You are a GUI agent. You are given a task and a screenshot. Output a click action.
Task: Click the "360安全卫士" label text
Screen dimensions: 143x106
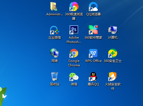113,61
